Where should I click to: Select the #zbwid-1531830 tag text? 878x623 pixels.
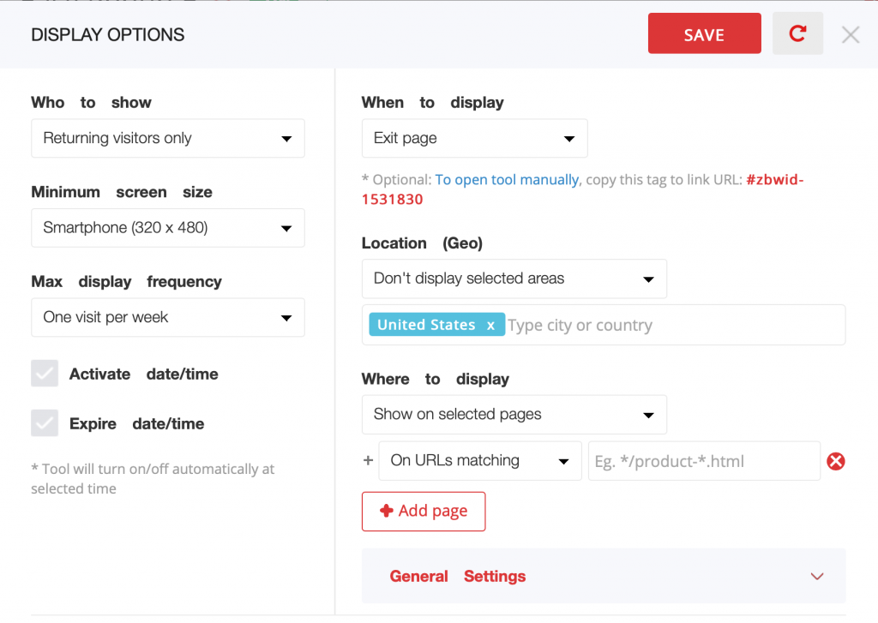point(582,189)
